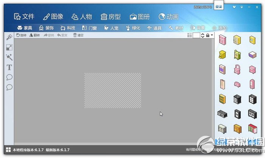Select the pink dressing table with mirror
The image size is (265, 158).
237,70
